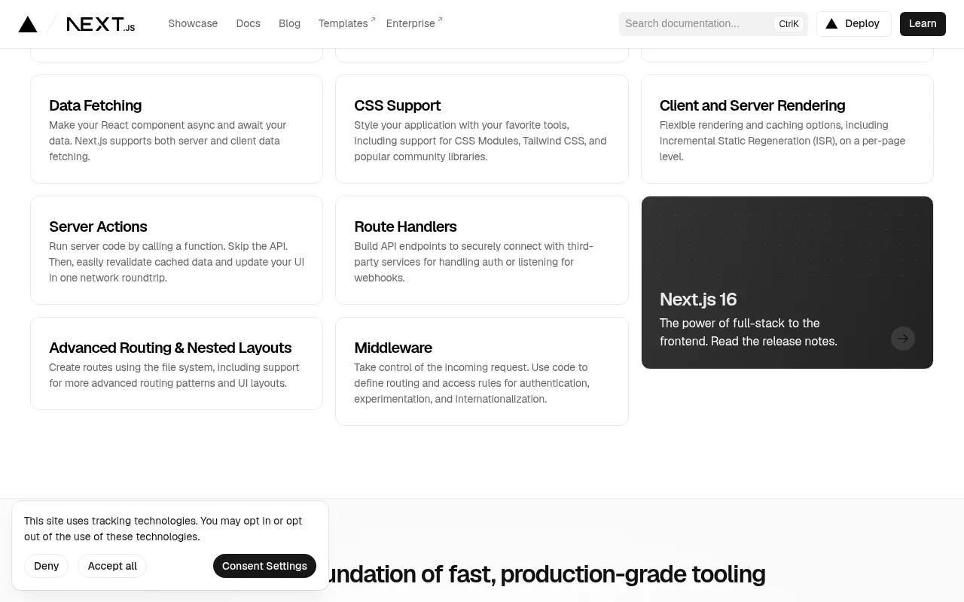Open the Docs nav item
Screen dimensions: 964x602
pos(248,23)
